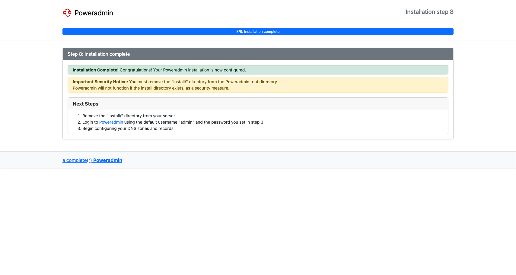Click the "install/" directory mention in yellow notice
The image size is (516, 275).
pos(180,82)
